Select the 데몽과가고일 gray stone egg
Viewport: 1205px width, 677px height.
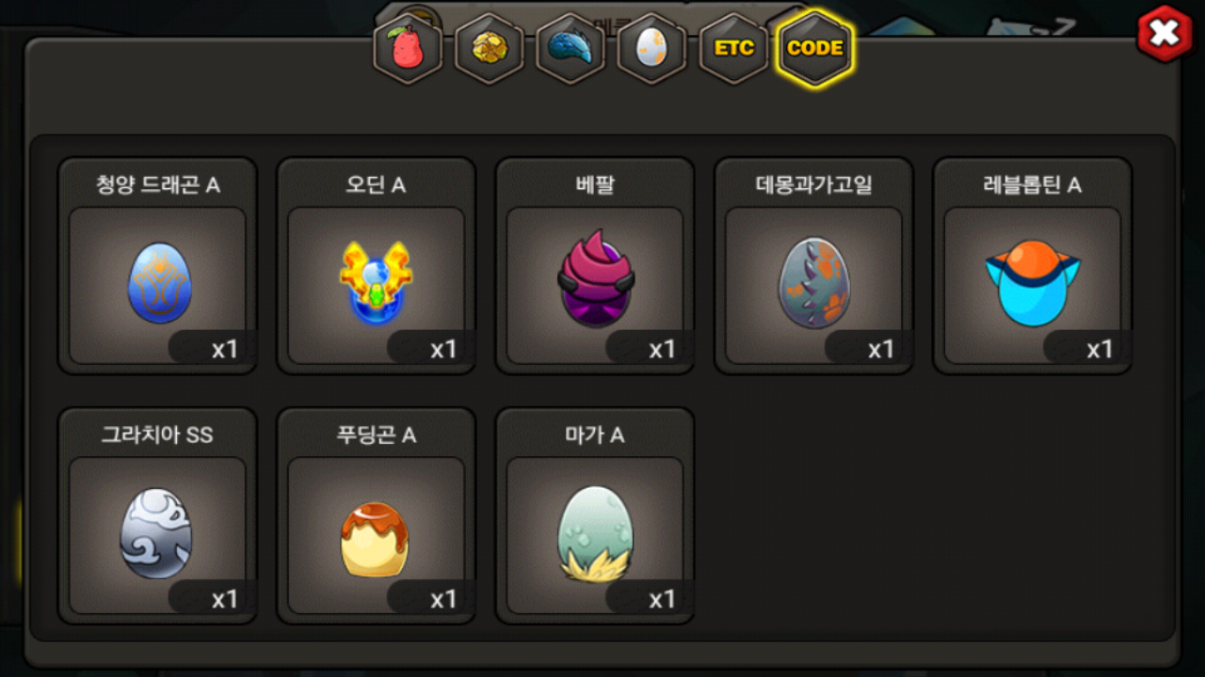(813, 283)
